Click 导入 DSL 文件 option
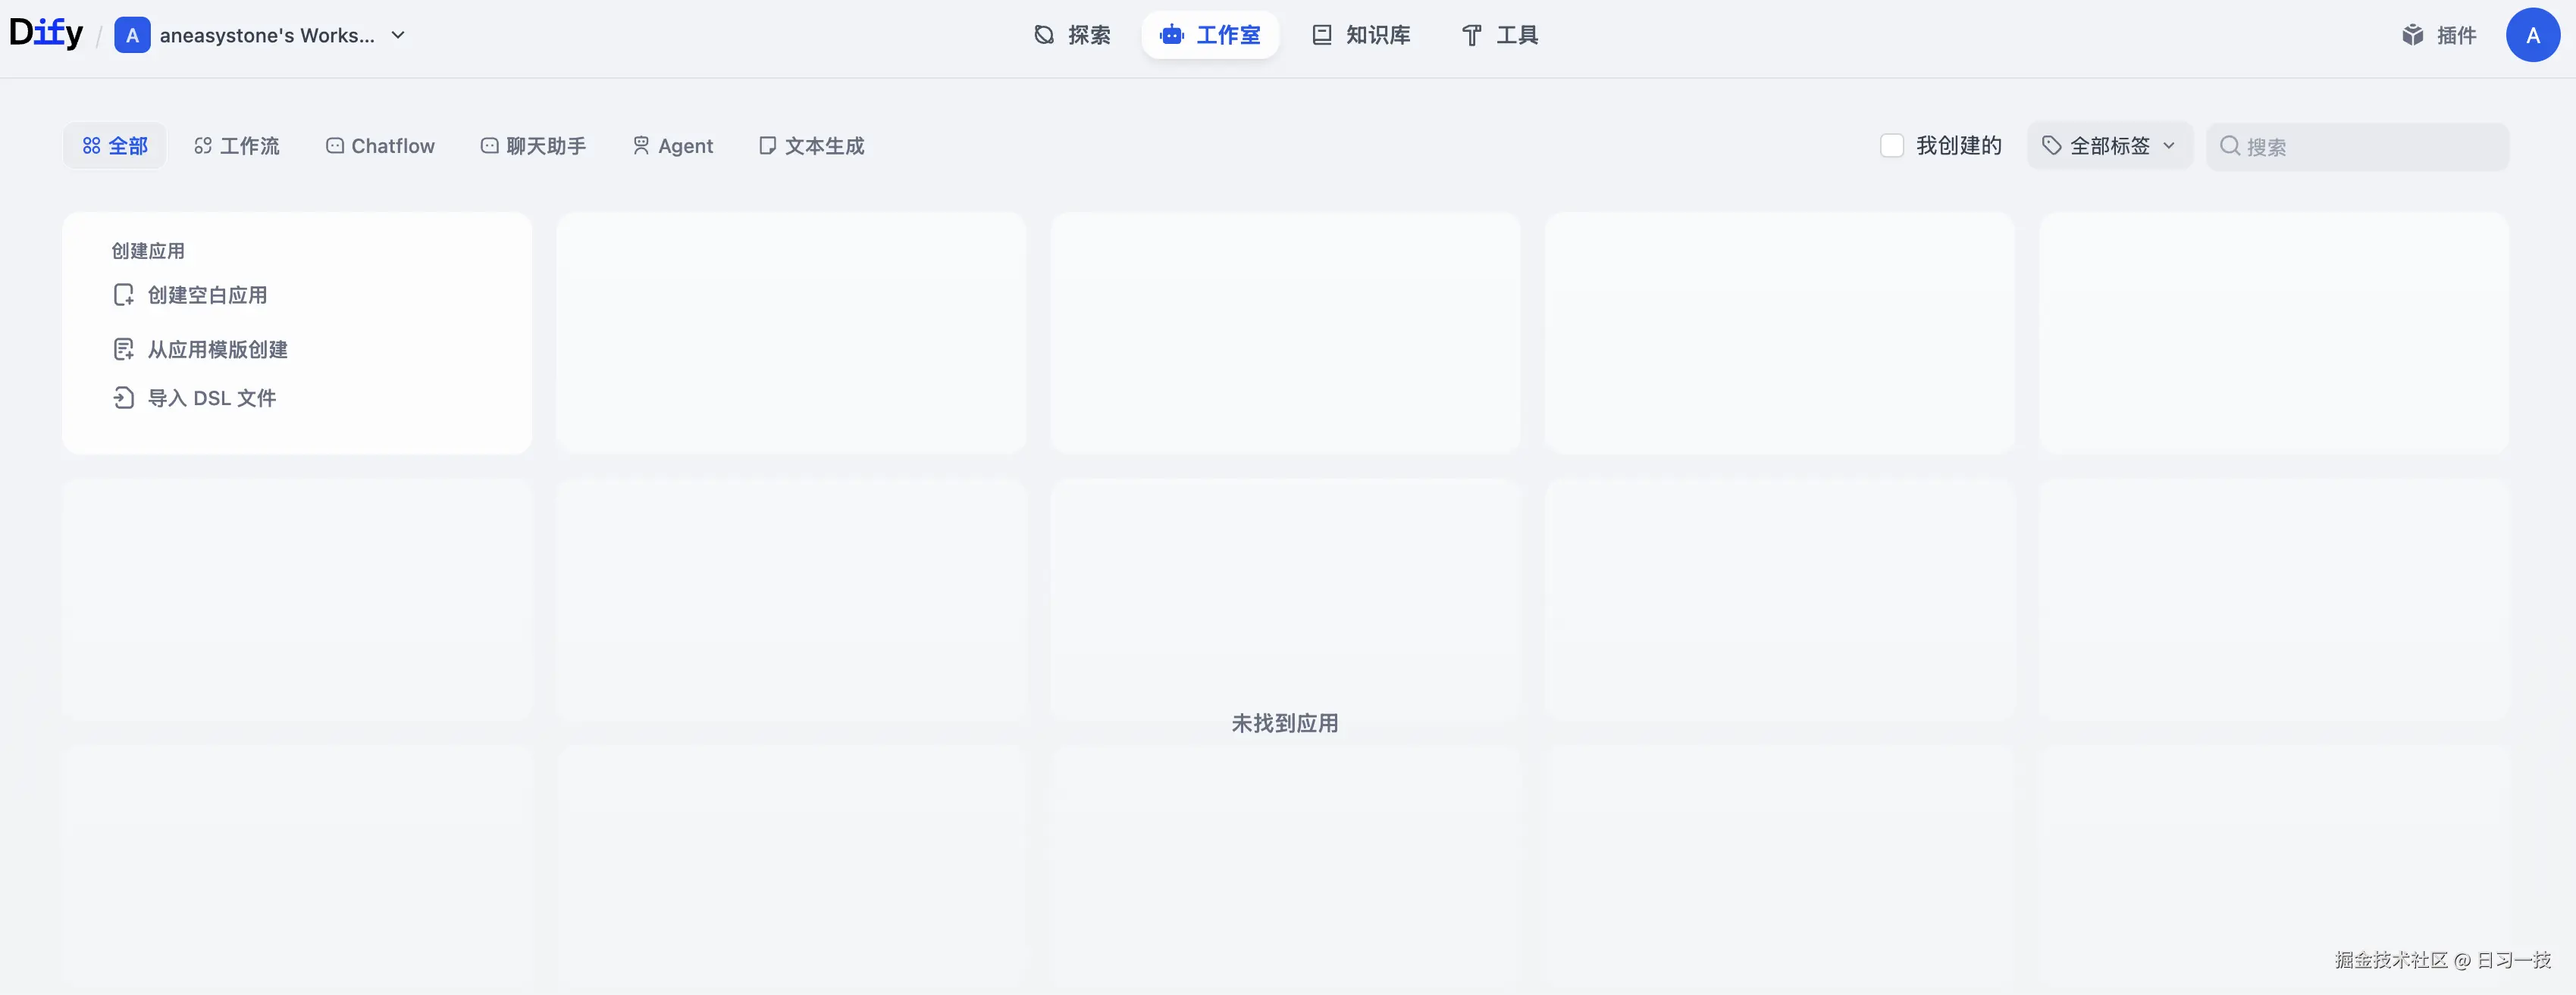Image resolution: width=2576 pixels, height=995 pixels. [x=212, y=398]
